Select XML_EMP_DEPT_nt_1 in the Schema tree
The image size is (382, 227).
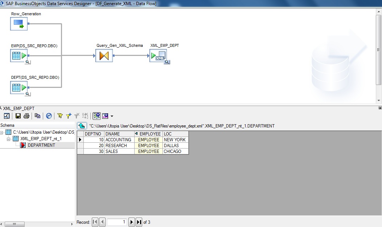(41, 139)
